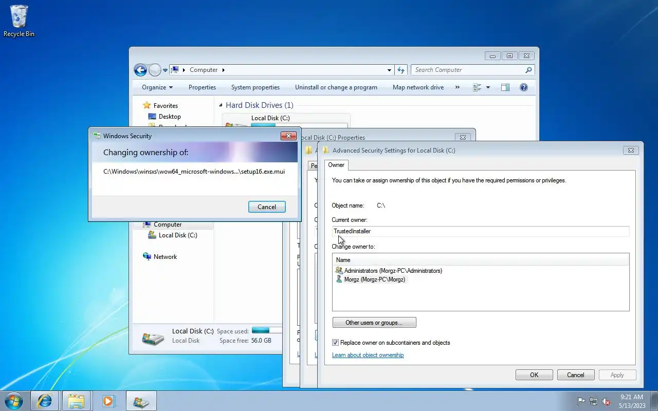Image resolution: width=658 pixels, height=411 pixels.
Task: Open recent locations dropdown beside navigation arrows
Action: 165,70
